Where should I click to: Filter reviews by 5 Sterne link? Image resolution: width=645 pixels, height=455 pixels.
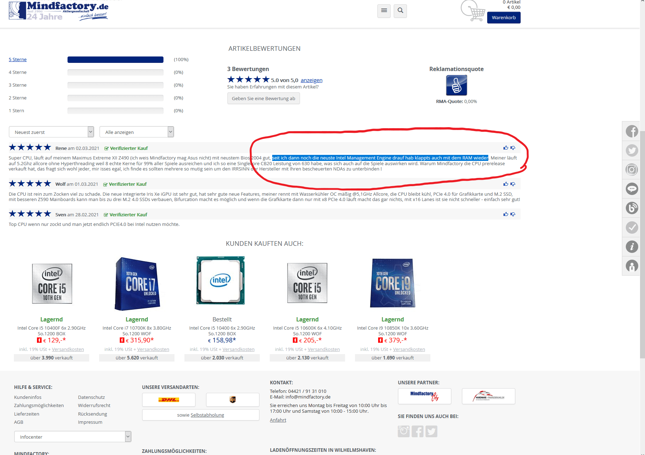[18, 59]
